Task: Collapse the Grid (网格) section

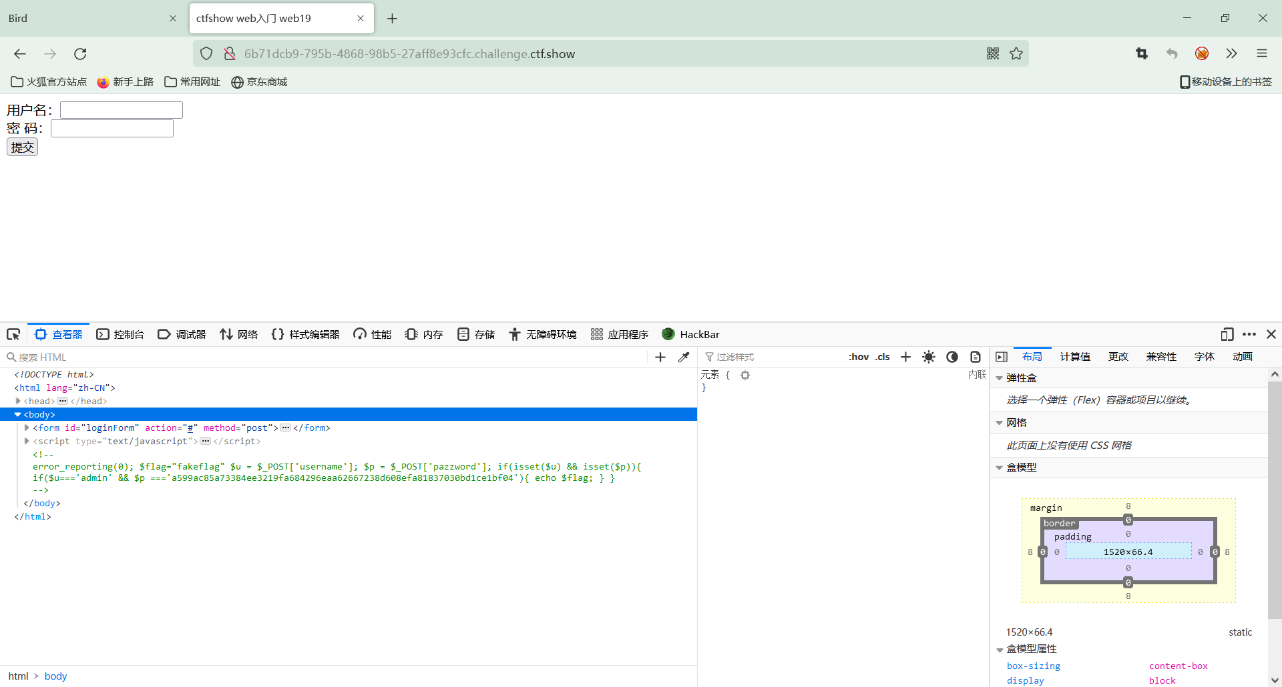Action: [x=1000, y=423]
